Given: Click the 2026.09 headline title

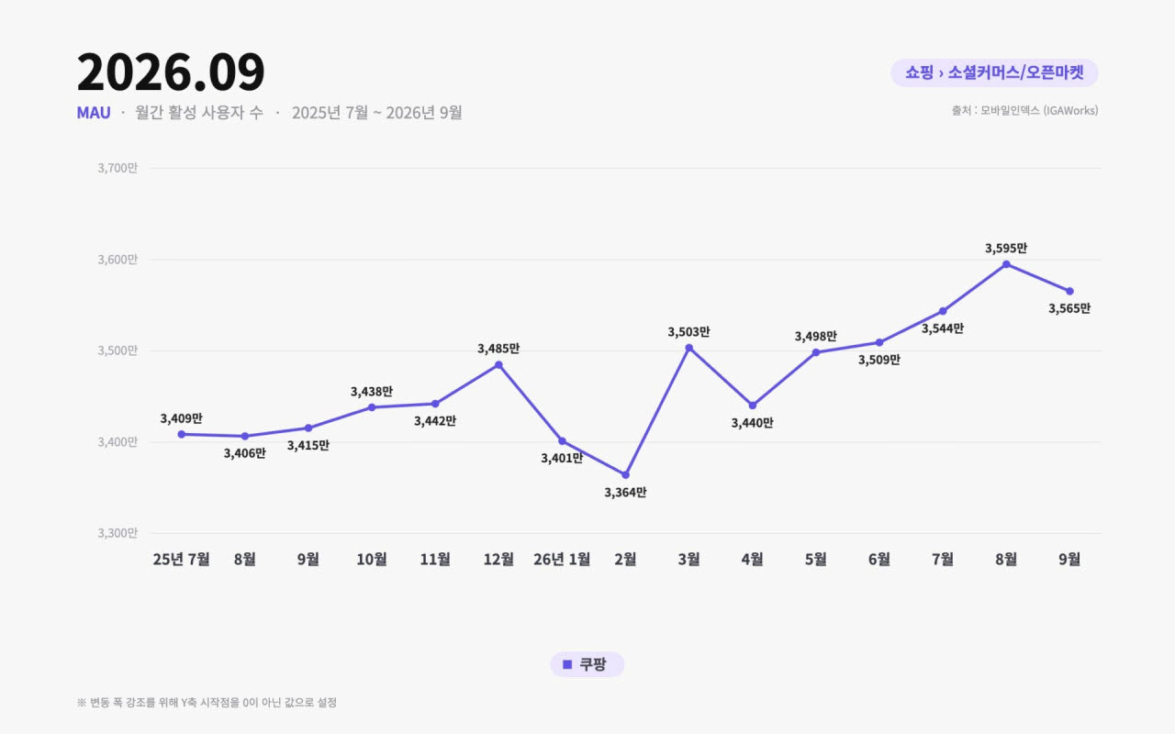Looking at the screenshot, I should coord(171,72).
